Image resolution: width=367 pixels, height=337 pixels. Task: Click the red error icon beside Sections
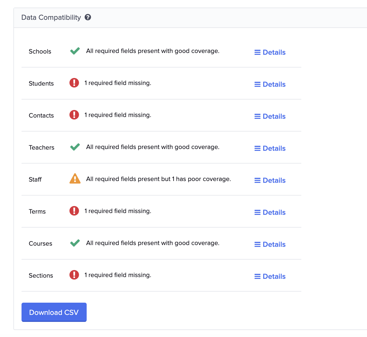pos(74,275)
